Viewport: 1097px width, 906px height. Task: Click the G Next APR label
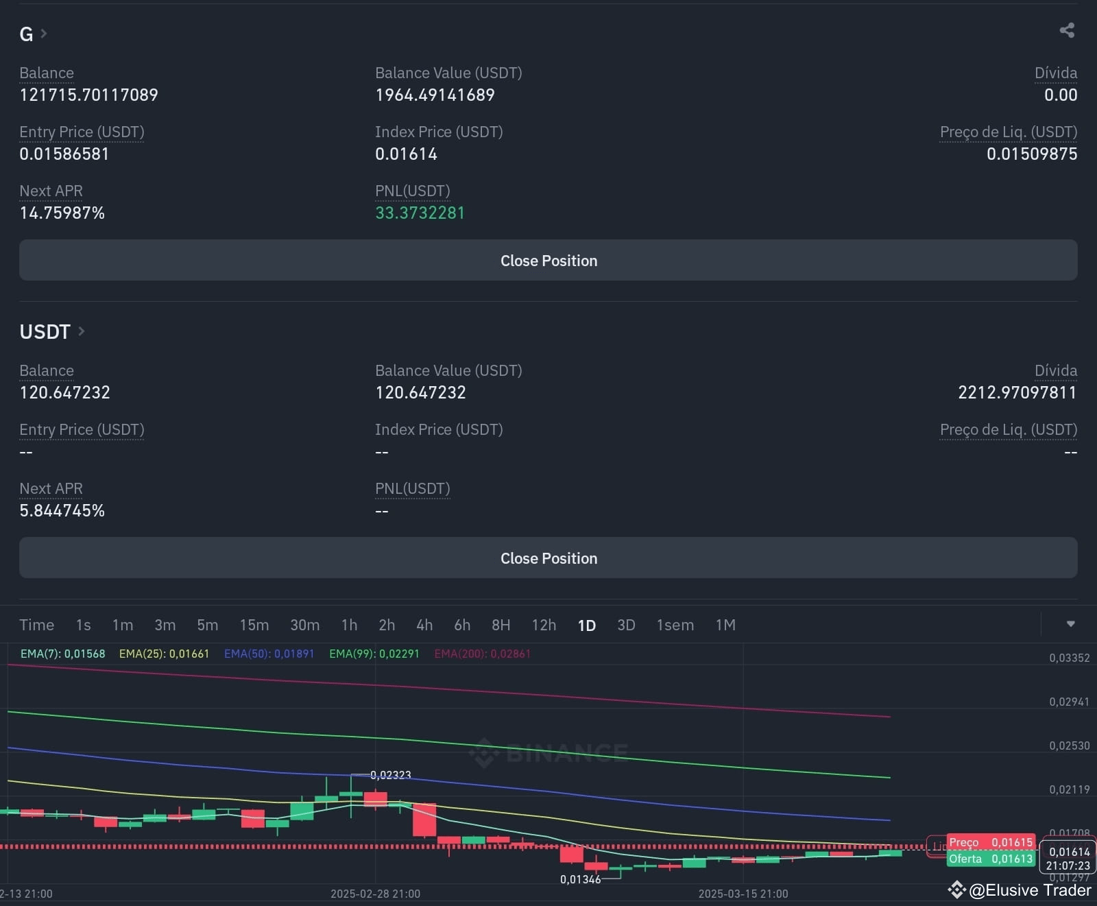(x=51, y=191)
